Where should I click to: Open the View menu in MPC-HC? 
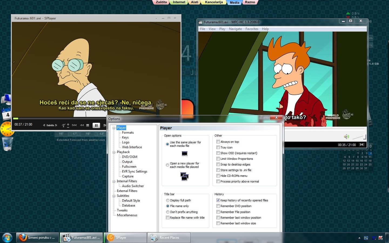click(212, 29)
